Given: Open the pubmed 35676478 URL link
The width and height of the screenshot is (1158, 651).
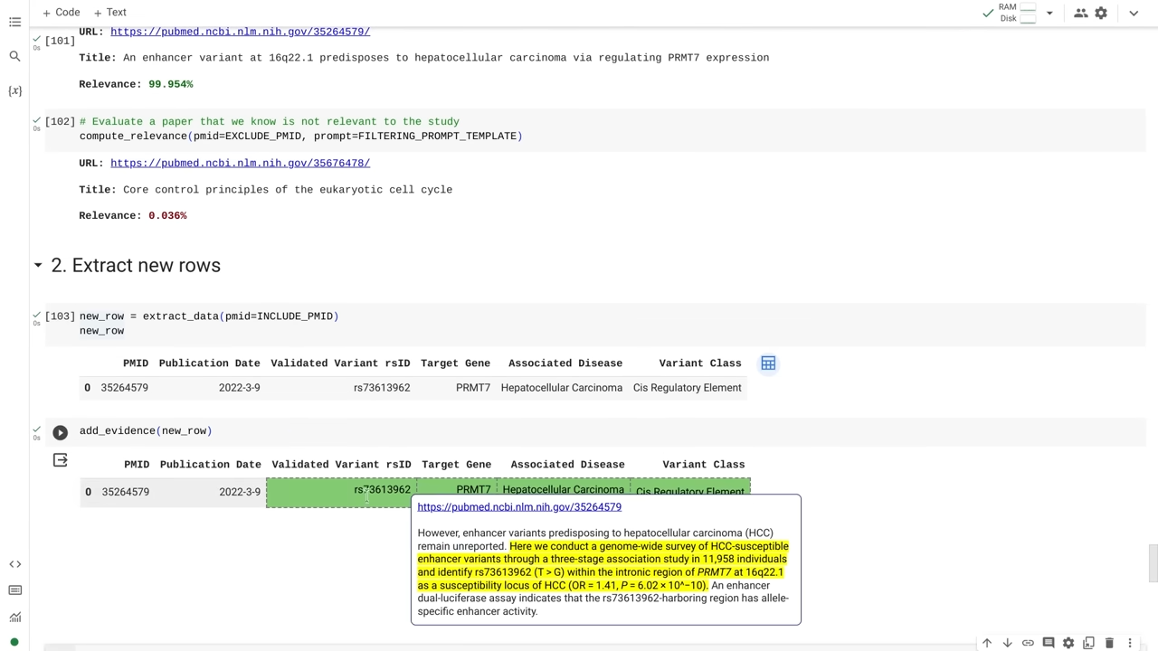Looking at the screenshot, I should click(x=240, y=163).
